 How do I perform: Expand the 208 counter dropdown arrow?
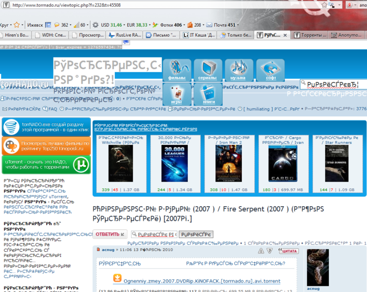203,25
